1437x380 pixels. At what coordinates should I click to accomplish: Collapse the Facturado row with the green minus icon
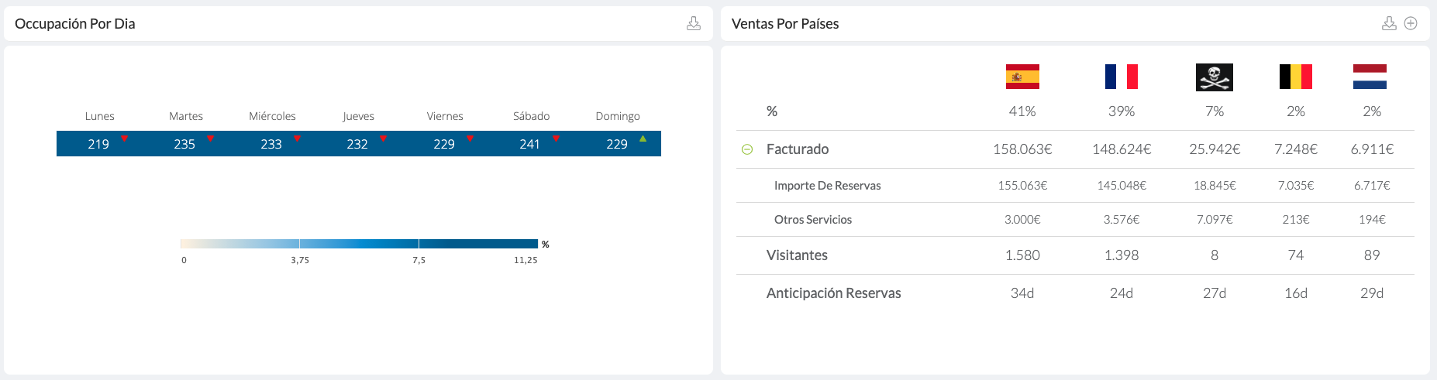747,149
